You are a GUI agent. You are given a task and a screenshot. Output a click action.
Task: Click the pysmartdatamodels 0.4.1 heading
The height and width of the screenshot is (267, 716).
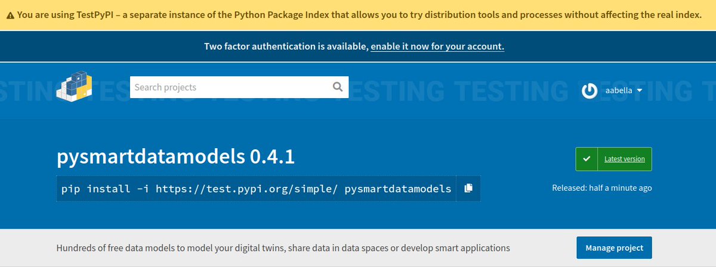tap(175, 157)
